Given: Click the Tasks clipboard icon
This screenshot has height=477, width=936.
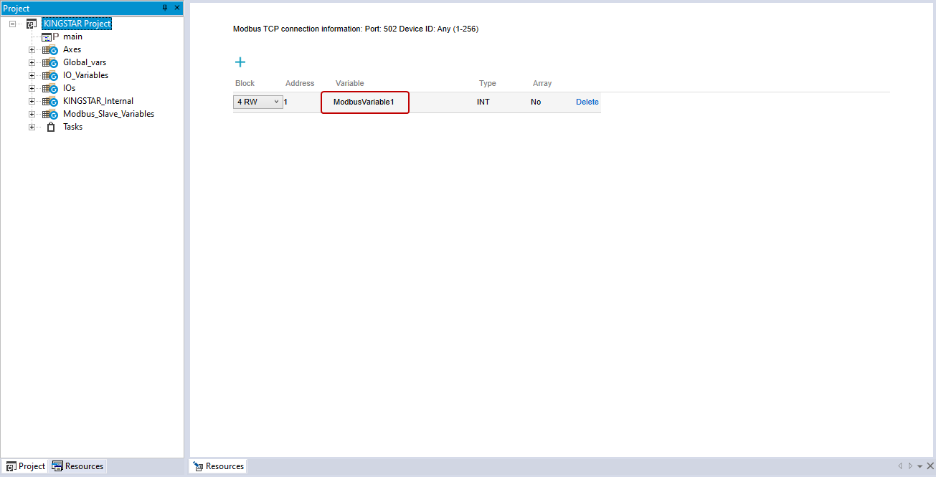Looking at the screenshot, I should 50,127.
